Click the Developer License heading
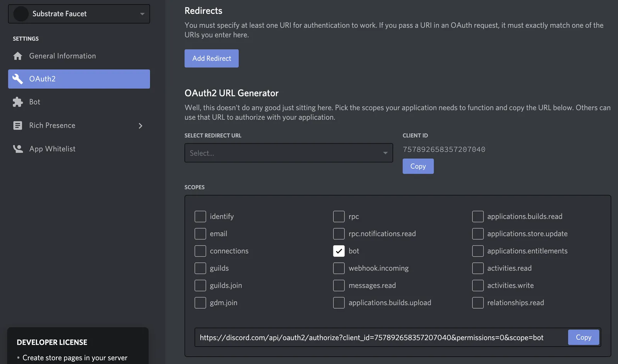The width and height of the screenshot is (618, 364). (x=52, y=342)
